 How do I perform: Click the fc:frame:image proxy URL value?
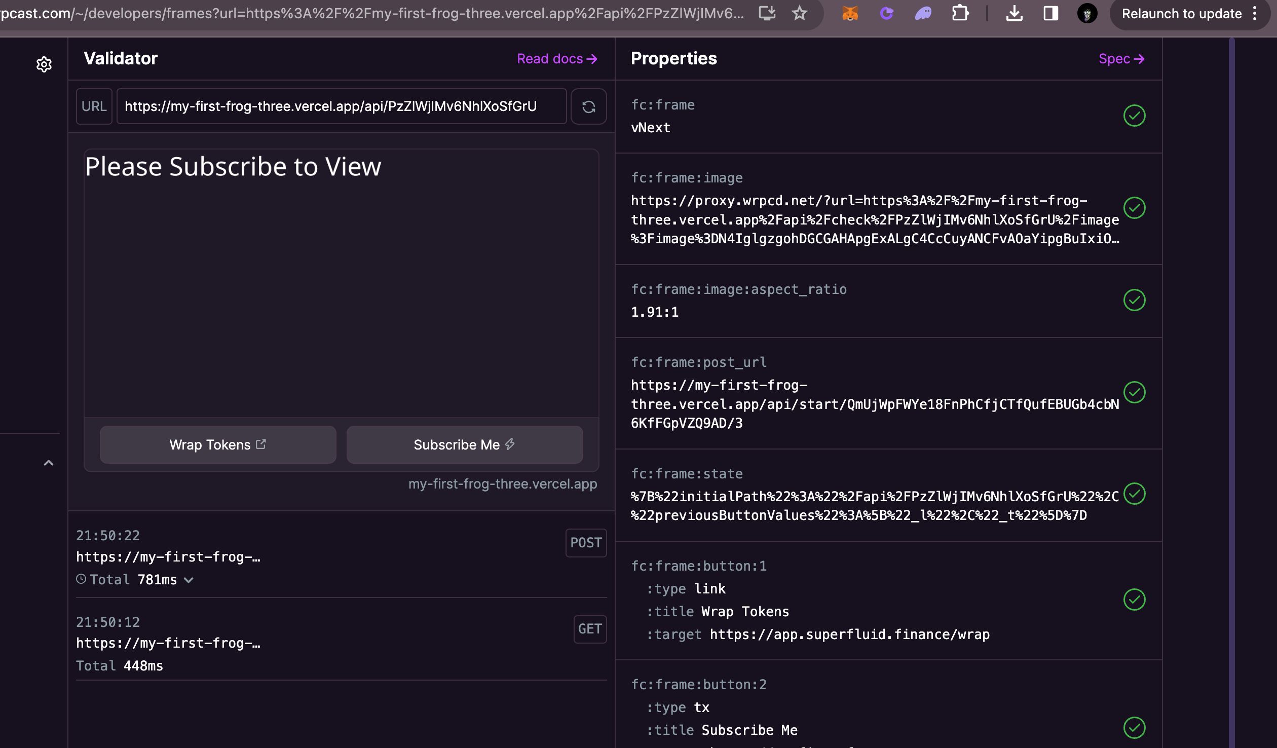coord(875,219)
